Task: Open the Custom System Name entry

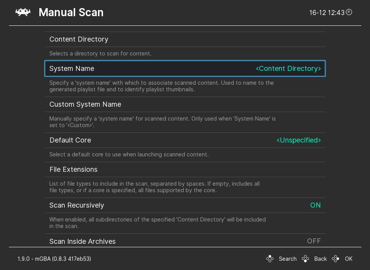Action: [85, 104]
